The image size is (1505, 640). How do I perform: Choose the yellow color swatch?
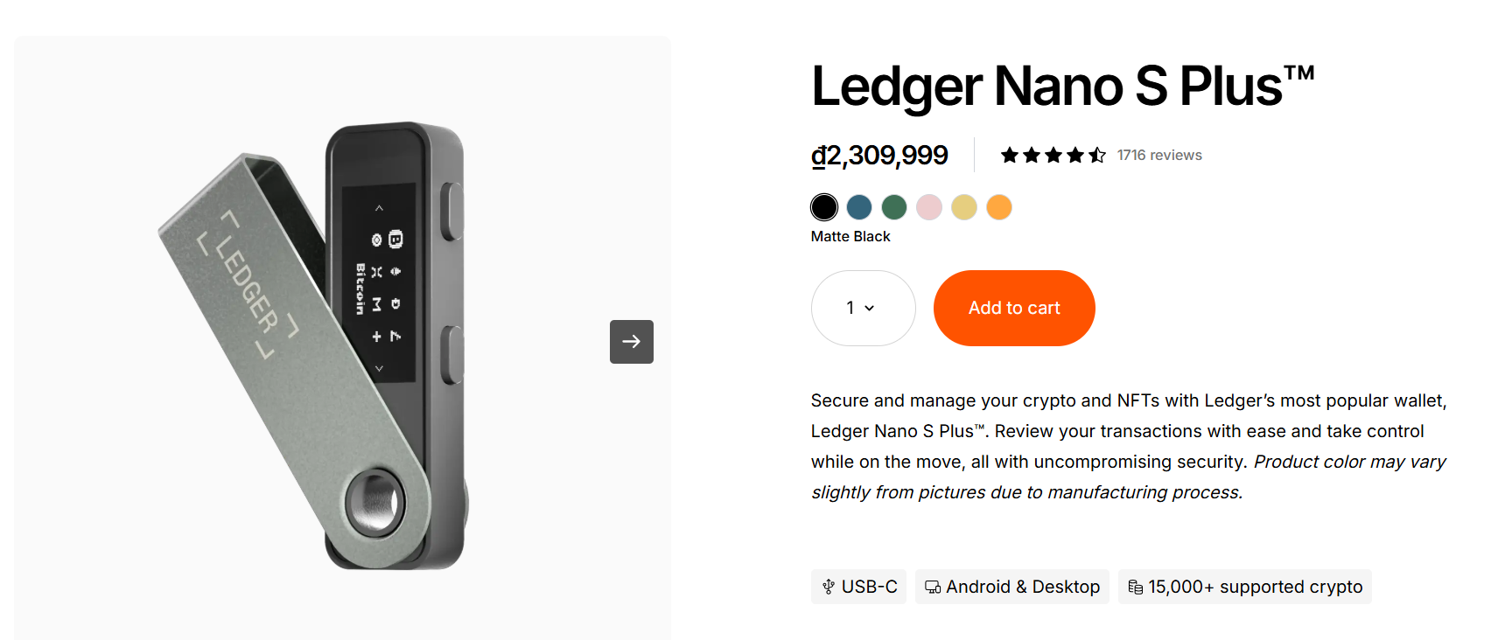pyautogui.click(x=964, y=207)
